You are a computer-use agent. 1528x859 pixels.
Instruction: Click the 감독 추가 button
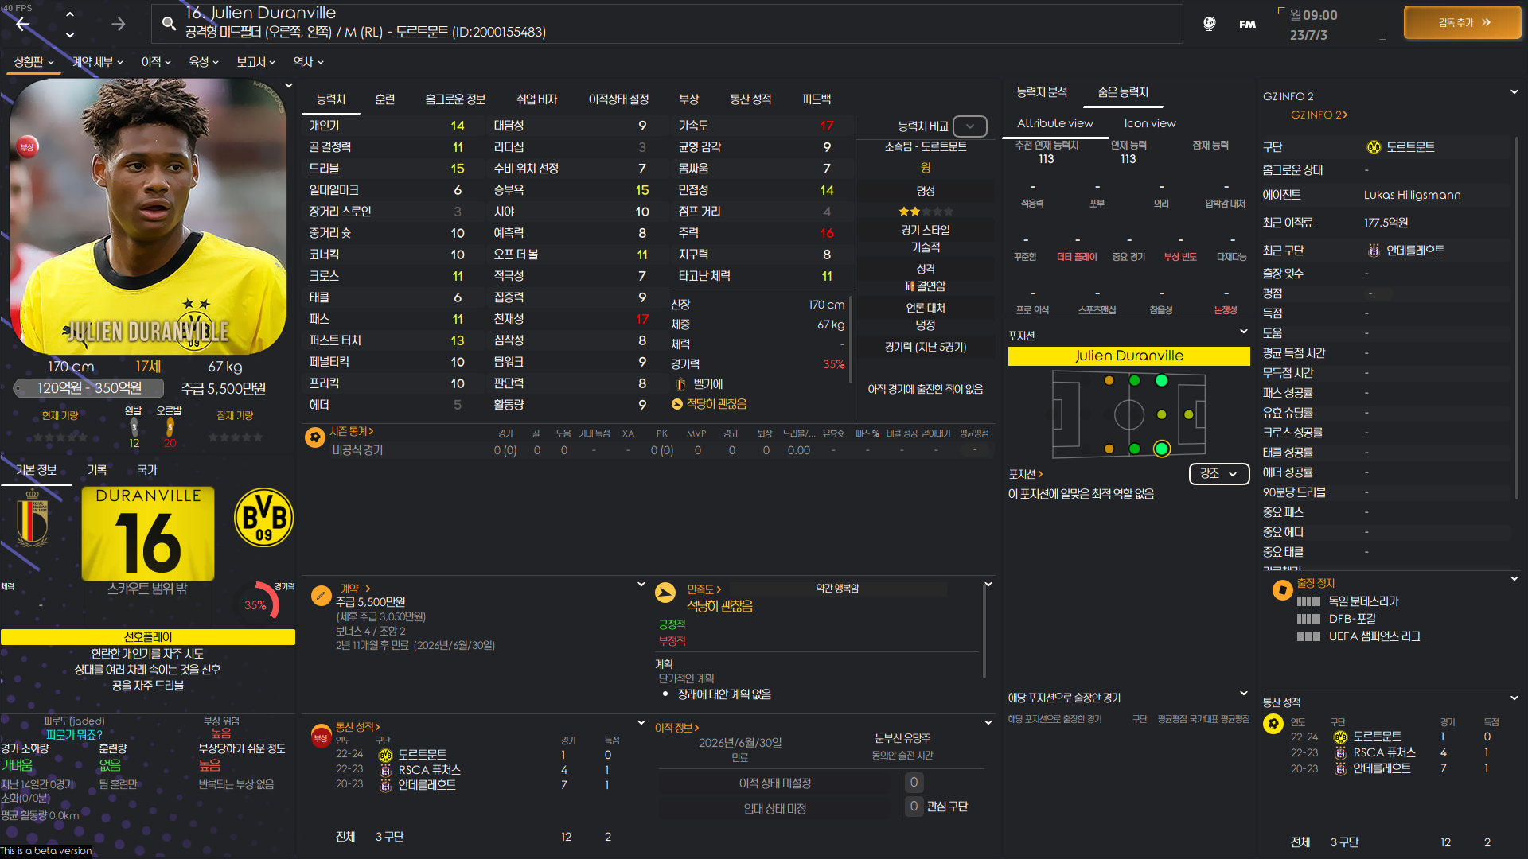[x=1462, y=23]
